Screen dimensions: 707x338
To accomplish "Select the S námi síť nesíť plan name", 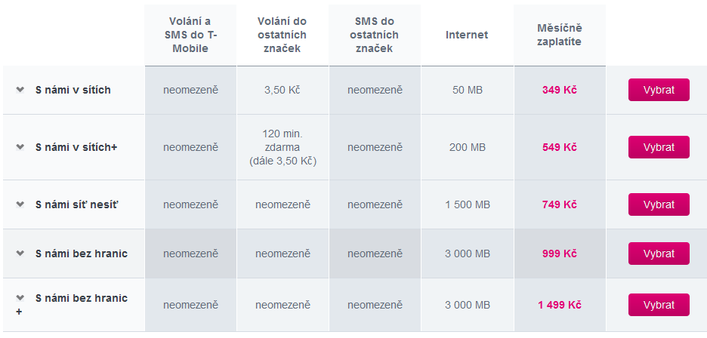I will (x=77, y=204).
